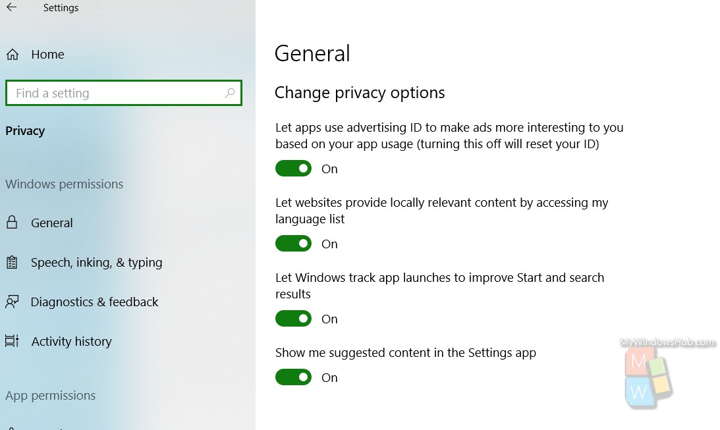Click the clipboard icon for Speech, inking

12,263
